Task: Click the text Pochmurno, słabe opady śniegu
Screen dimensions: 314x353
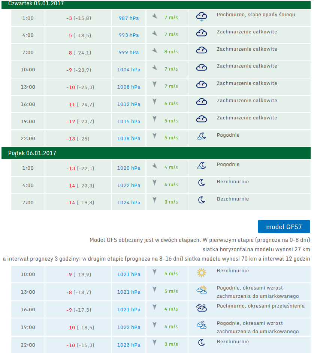Action: [x=256, y=15]
